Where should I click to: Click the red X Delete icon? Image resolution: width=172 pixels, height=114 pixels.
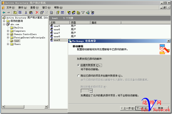[37, 13]
